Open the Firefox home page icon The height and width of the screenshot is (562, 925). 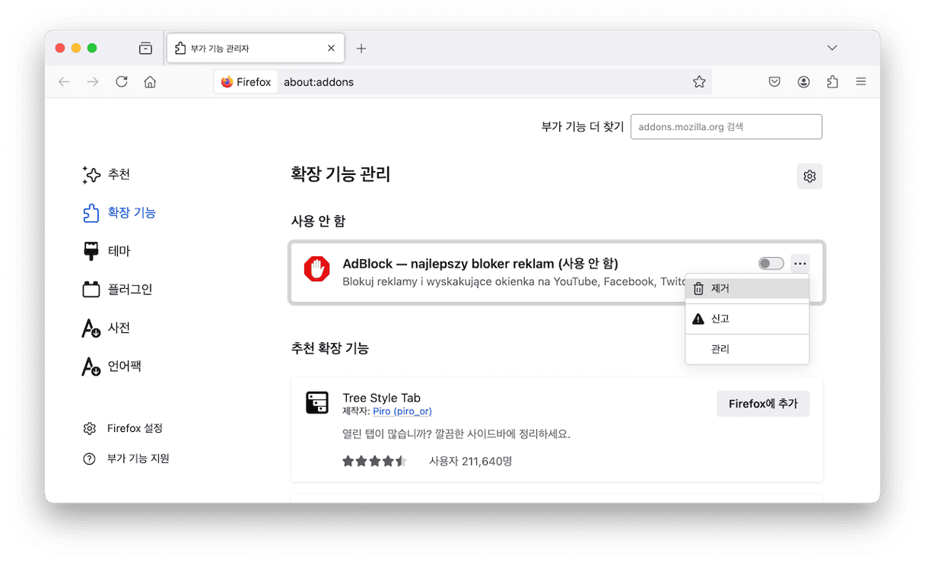tap(151, 82)
